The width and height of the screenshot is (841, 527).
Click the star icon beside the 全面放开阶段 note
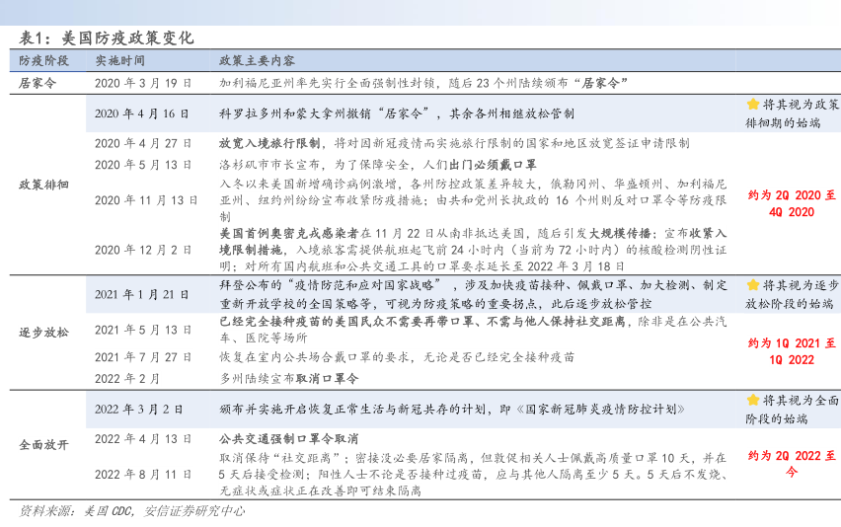[x=752, y=401]
